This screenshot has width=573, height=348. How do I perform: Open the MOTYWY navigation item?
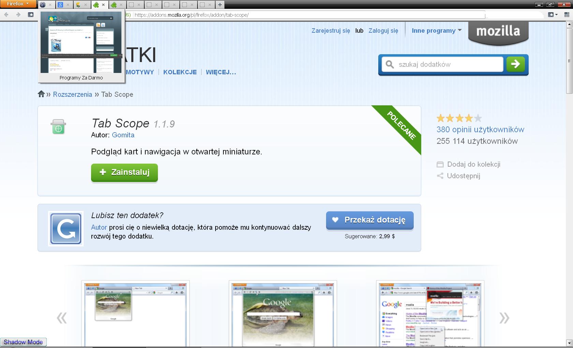tap(140, 72)
